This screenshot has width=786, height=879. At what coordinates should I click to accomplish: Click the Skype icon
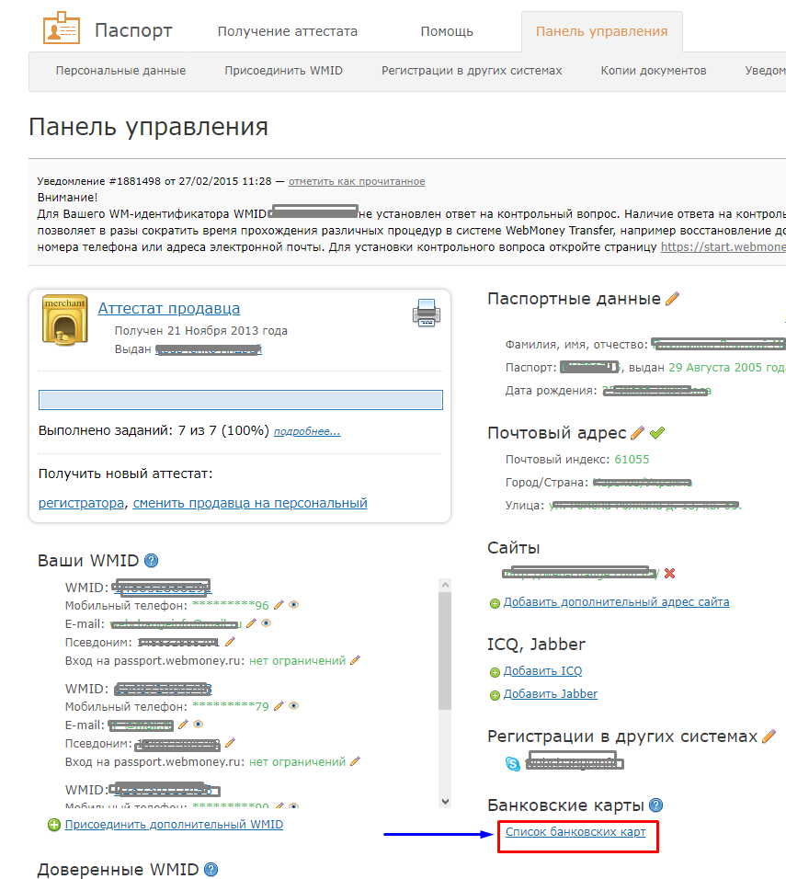pos(512,763)
